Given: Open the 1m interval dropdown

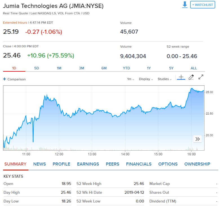Looking at the screenshot, I should coord(130,79).
